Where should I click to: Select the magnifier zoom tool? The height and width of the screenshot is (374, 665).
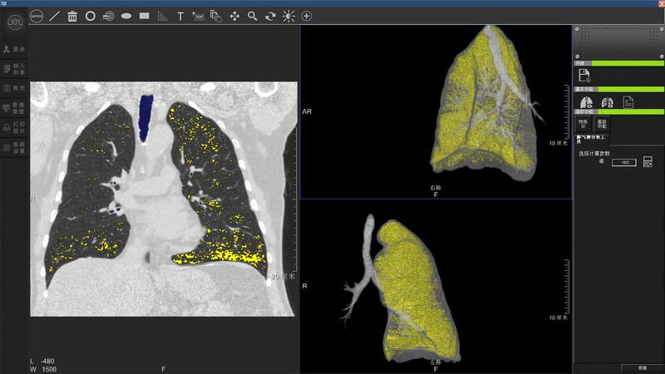[x=253, y=16]
